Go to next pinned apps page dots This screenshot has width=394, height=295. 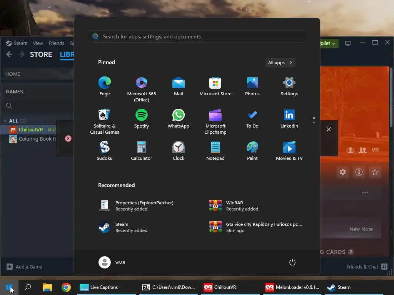tap(314, 120)
